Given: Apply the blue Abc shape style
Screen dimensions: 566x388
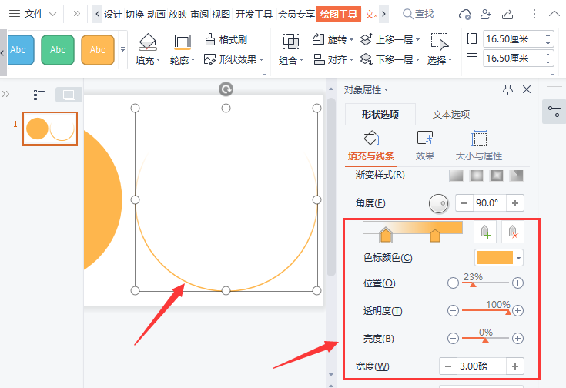Looking at the screenshot, I should click(20, 50).
